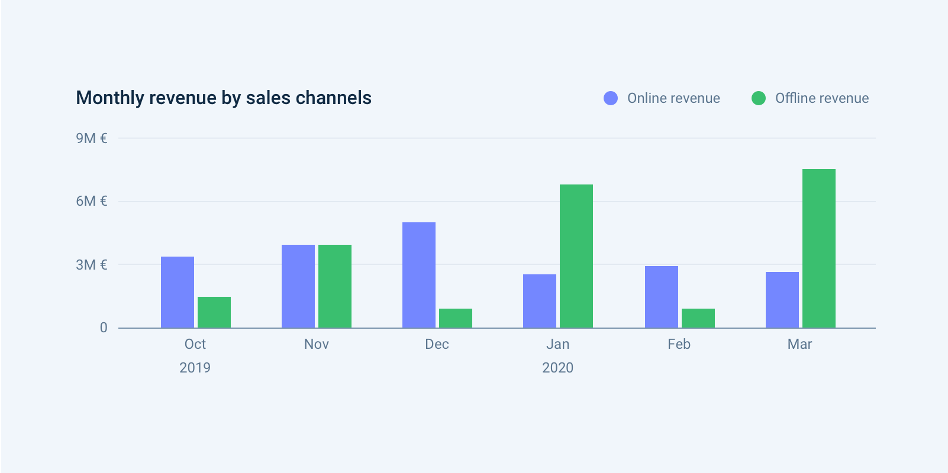Screen dimensions: 948x473
Task: Click the green Offline revenue legend dot
Action: 758,98
